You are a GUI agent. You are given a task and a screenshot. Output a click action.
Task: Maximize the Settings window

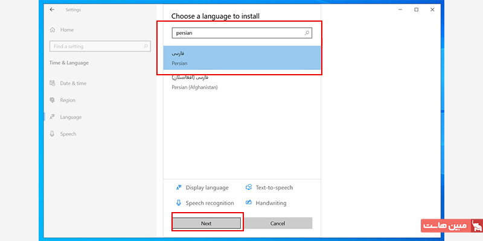[x=417, y=10]
